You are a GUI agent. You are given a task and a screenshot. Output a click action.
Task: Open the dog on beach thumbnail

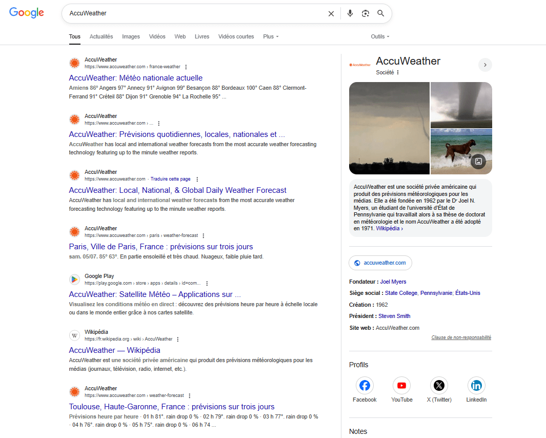pos(461,152)
